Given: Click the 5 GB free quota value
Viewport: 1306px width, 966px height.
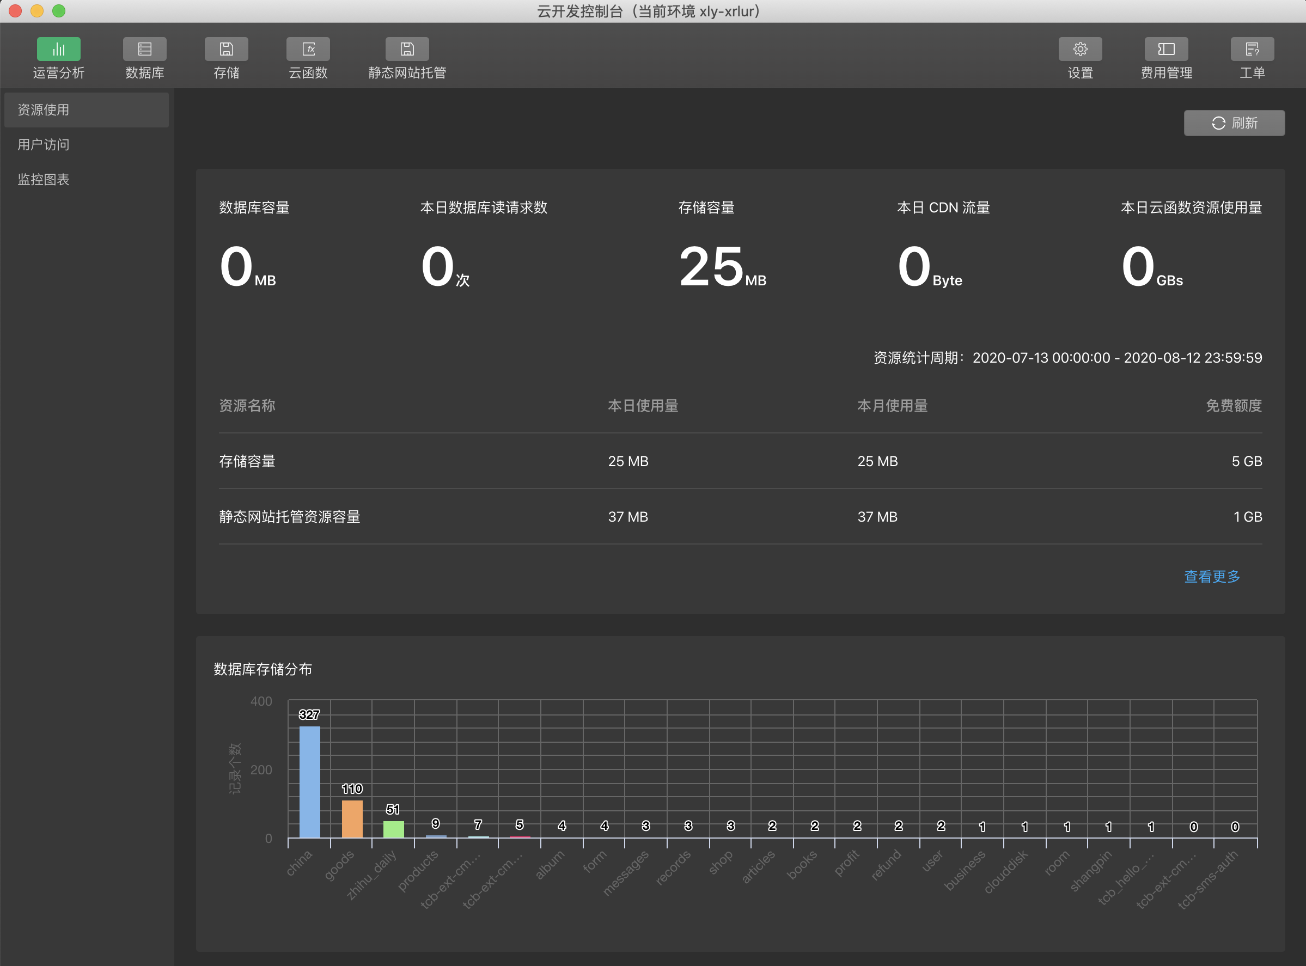Looking at the screenshot, I should tap(1247, 461).
